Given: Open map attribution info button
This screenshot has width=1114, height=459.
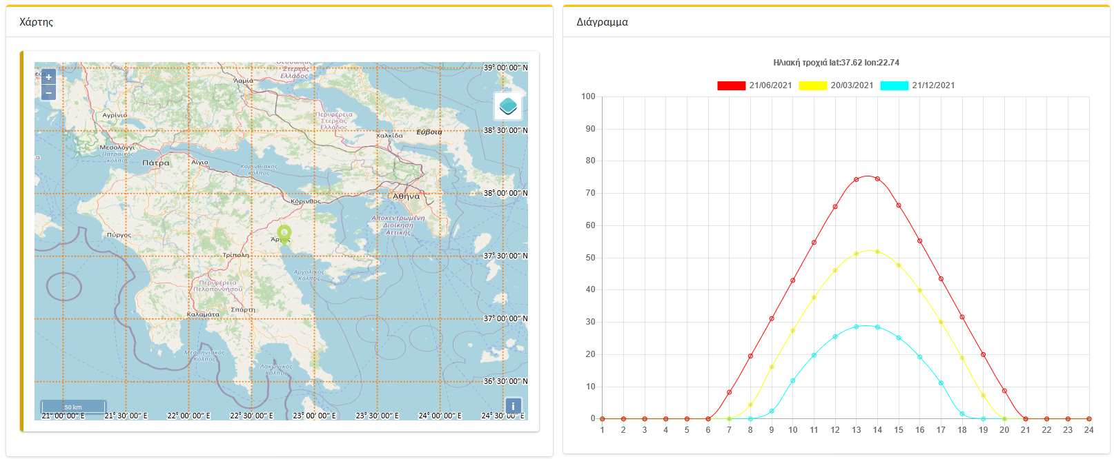Looking at the screenshot, I should pos(513,406).
